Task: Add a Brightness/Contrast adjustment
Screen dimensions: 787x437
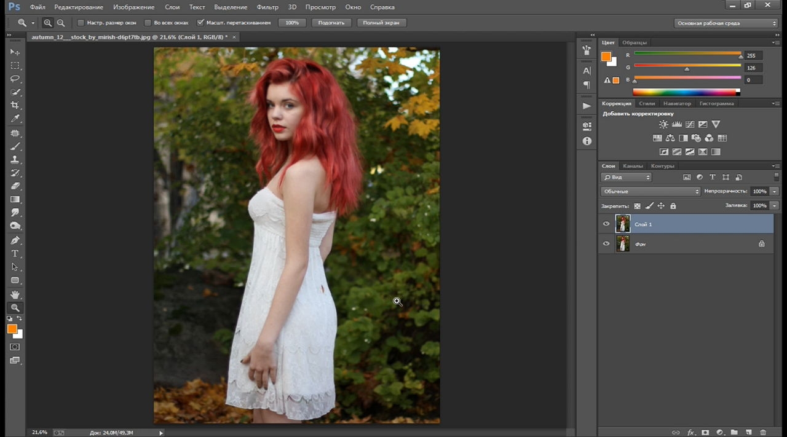Action: [663, 125]
